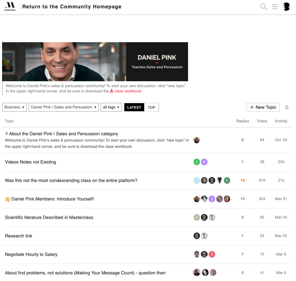Click first avatar on Negotiate Hourly row
The width and height of the screenshot is (296, 281).
[196, 255]
